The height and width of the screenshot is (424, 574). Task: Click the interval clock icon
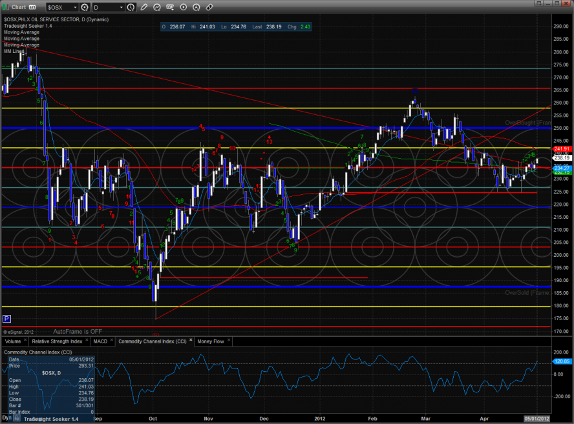(131, 7)
